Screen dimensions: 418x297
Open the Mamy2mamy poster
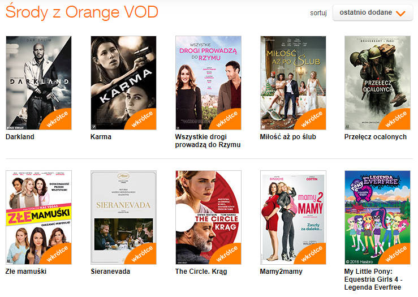[293, 218]
